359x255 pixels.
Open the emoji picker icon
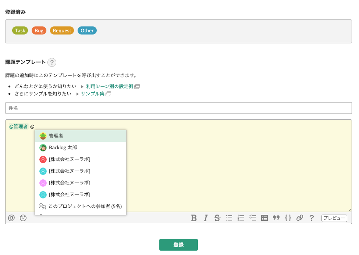[x=23, y=218]
